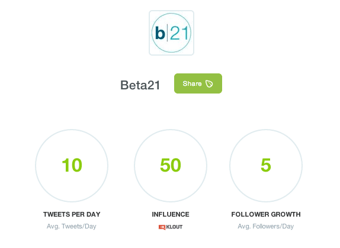This screenshot has height=248, width=340.
Task: Open the KLOUT text link
Action: pyautogui.click(x=174, y=227)
